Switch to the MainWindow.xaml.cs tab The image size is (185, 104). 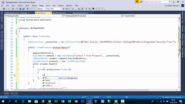pyautogui.click(x=80, y=13)
